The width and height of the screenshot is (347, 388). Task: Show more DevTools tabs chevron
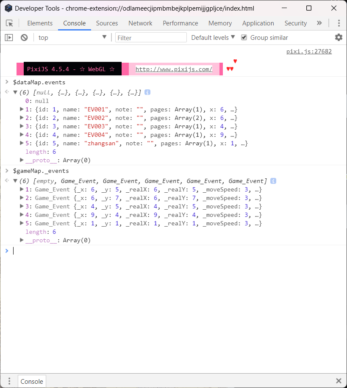(x=319, y=23)
